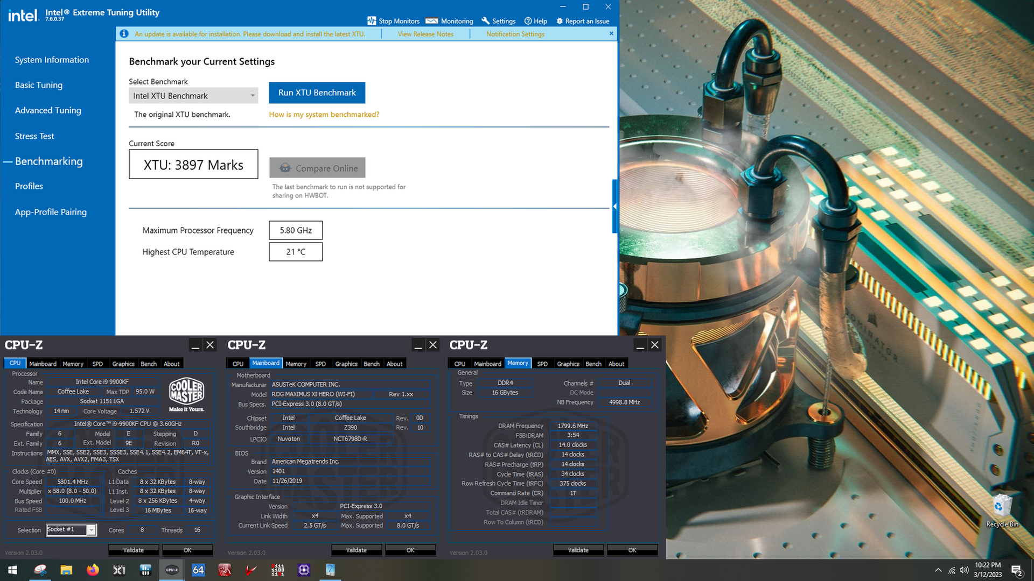Switch to Memory tab in first CPU-Z window
This screenshot has width=1034, height=581.
[73, 364]
